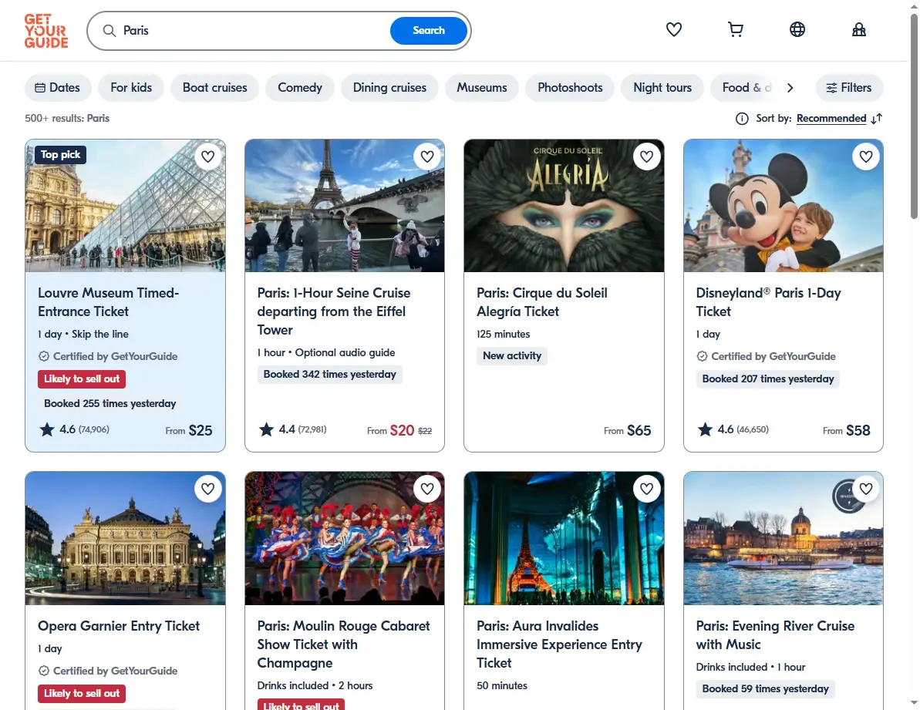The width and height of the screenshot is (920, 710).
Task: Click the Moulin Rouge dancers thumbnail
Action: [345, 538]
